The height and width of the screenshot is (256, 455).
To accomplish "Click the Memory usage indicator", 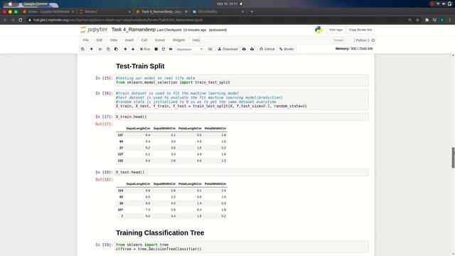I will [x=354, y=49].
